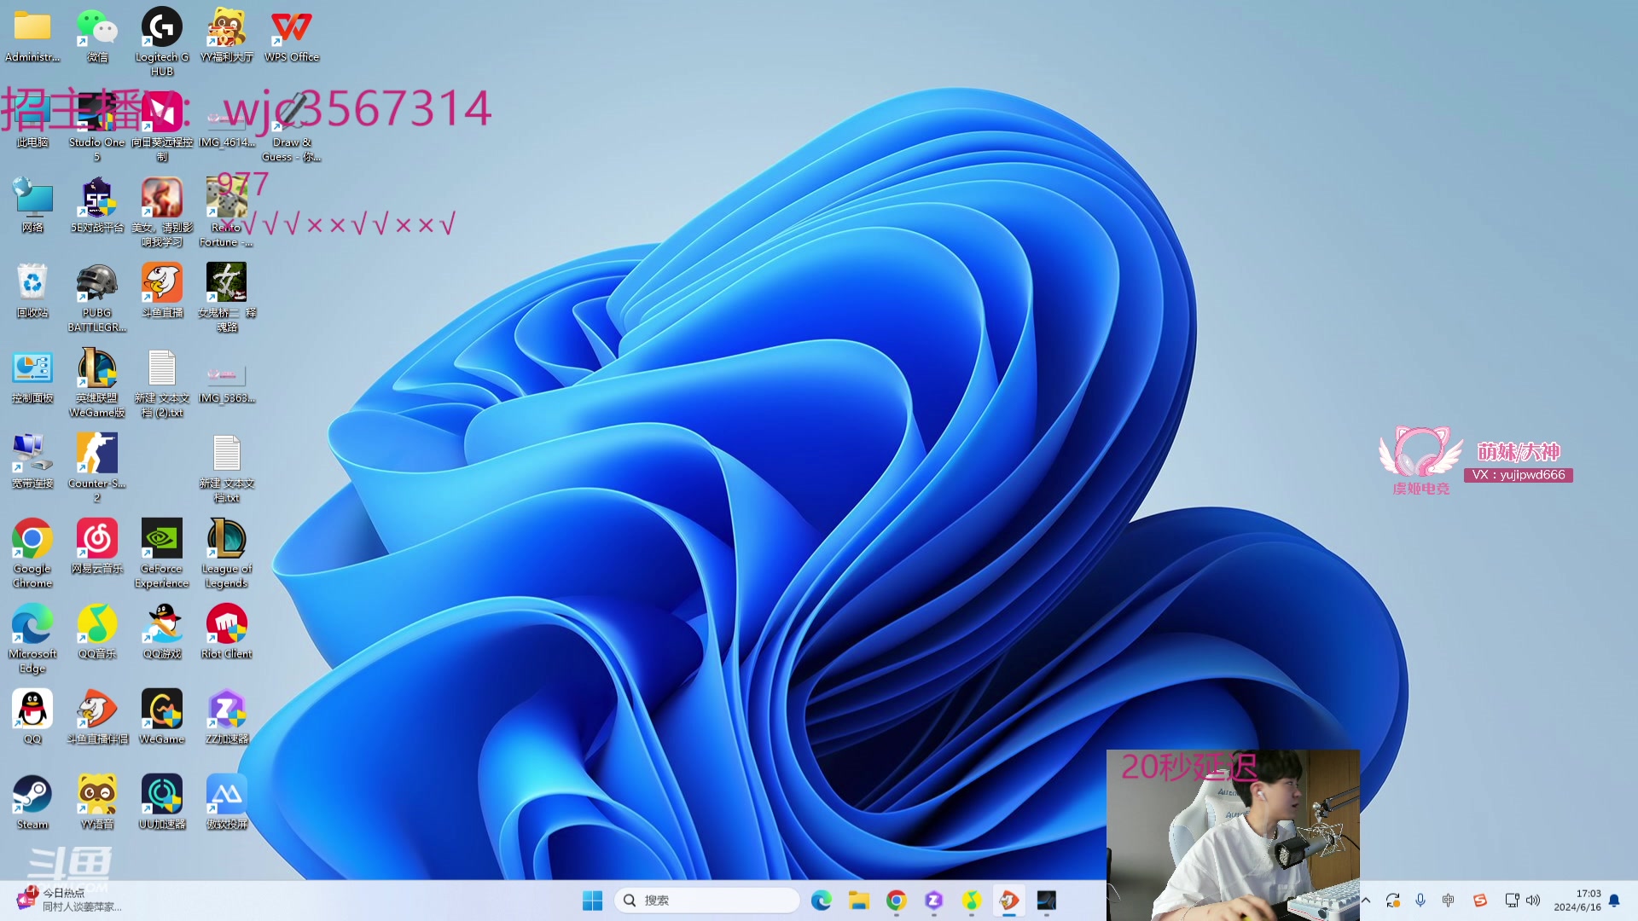
Task: Open UU加速器 shortcut
Action: (x=162, y=802)
